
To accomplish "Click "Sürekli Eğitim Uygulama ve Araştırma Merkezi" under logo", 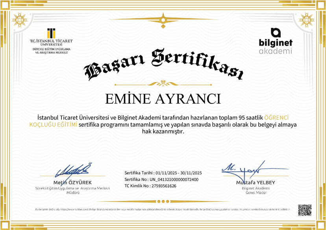I will click(51, 51).
